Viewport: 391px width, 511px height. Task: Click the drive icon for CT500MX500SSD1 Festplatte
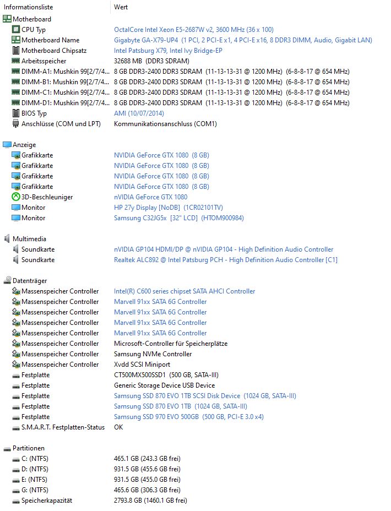(15, 376)
